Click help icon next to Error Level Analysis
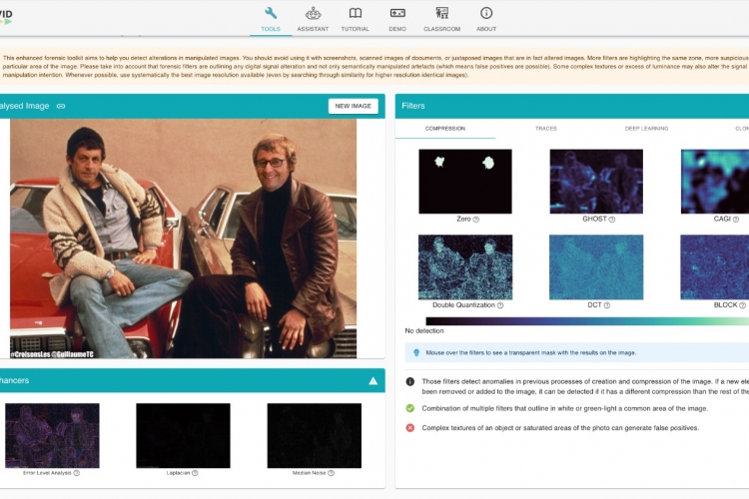Screen dimensions: 749x499 pos(77,473)
